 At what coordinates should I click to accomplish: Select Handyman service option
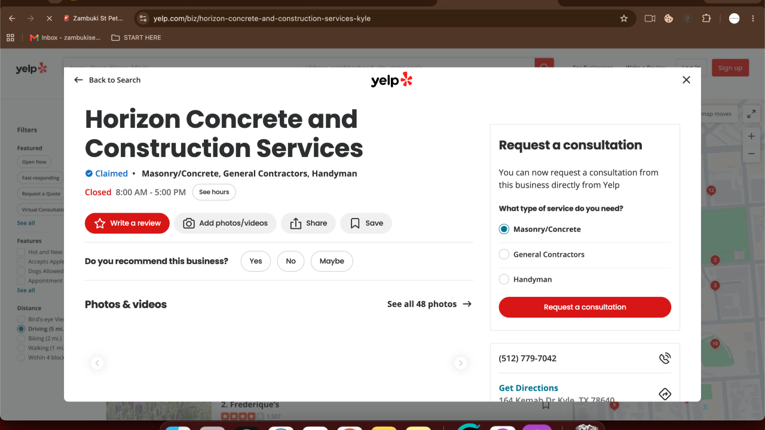tap(504, 279)
